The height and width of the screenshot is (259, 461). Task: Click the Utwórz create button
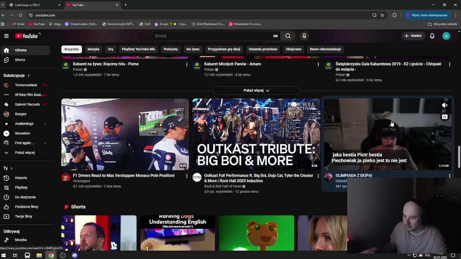coord(413,36)
